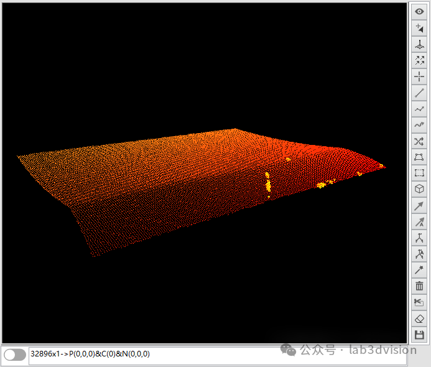
Task: Select the polygon selection tool with nodes
Action: point(419,157)
